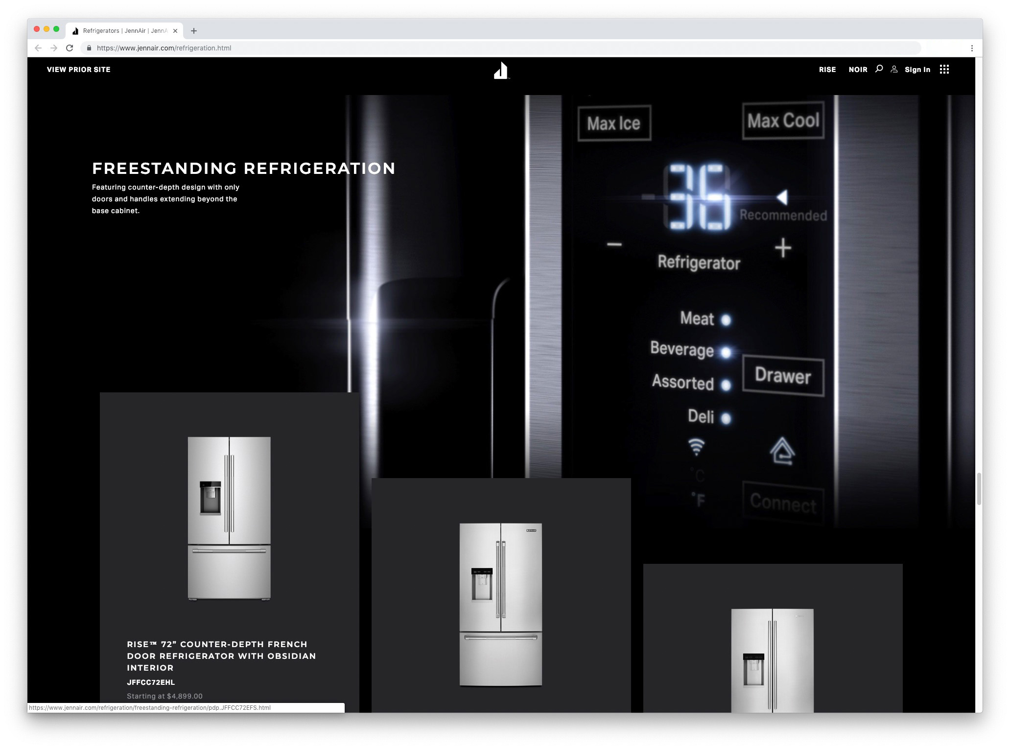The width and height of the screenshot is (1010, 749).
Task: Close the Refrigerators JennAir tab
Action: [x=175, y=31]
